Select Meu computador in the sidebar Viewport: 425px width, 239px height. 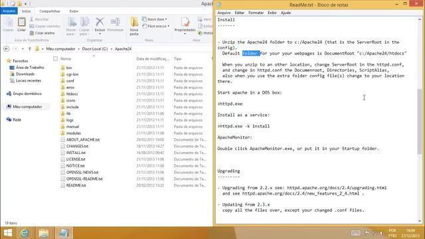coord(27,106)
